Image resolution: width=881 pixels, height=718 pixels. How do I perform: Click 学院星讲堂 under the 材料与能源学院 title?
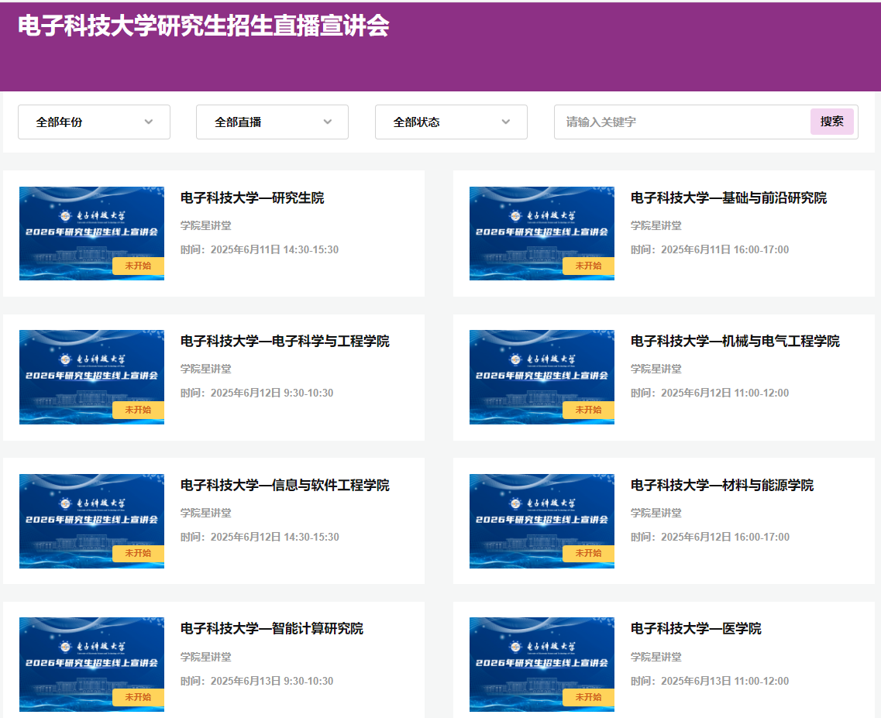[x=656, y=513]
